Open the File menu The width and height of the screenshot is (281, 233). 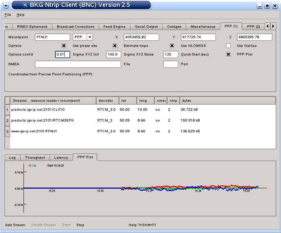(8, 15)
